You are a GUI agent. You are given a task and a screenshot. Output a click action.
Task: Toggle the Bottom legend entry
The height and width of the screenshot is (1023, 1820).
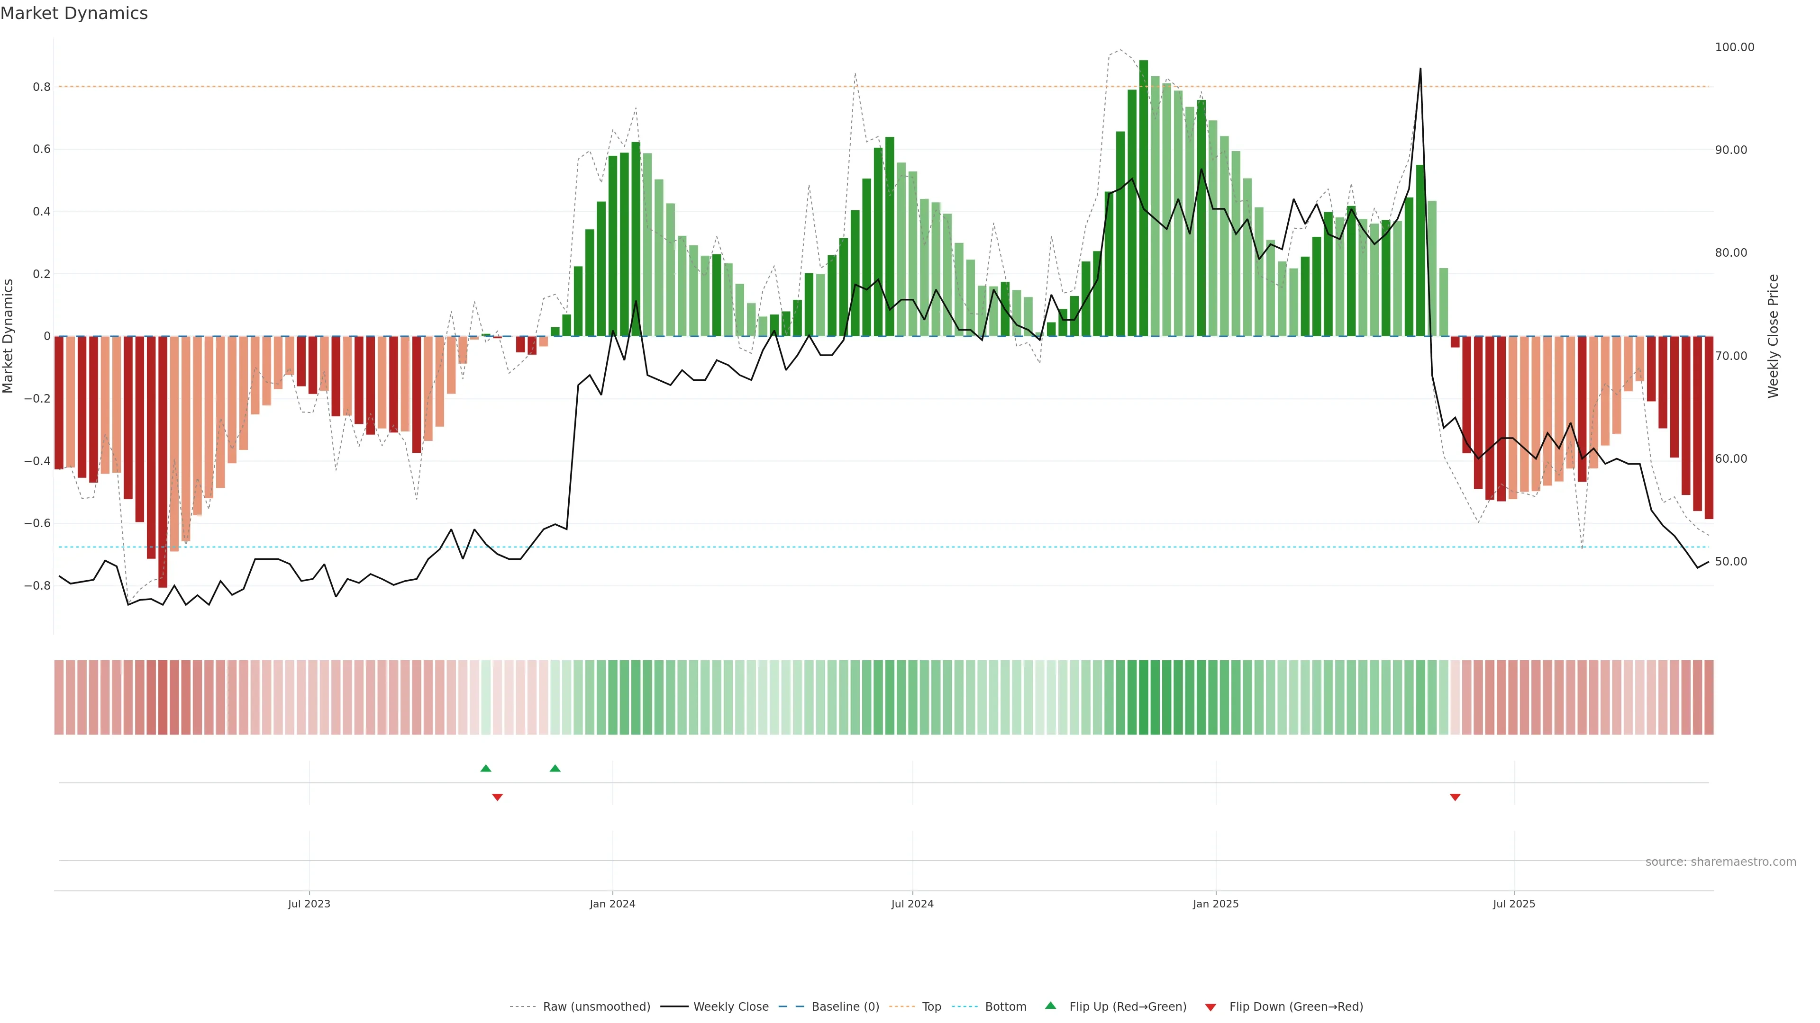coord(1005,1007)
